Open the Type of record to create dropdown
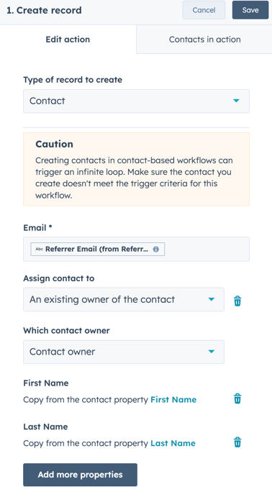272x497 pixels. [x=136, y=101]
